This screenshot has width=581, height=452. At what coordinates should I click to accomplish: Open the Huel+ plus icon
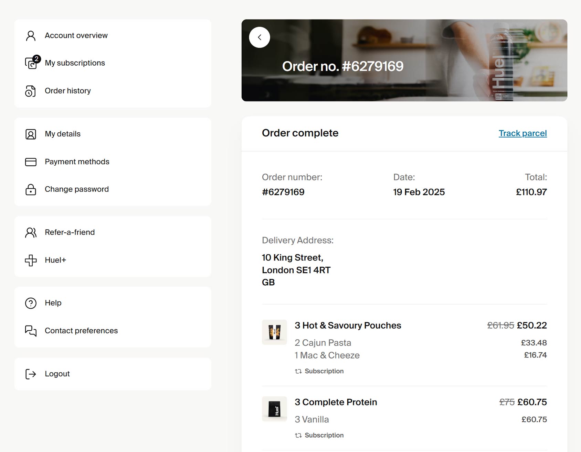[x=31, y=260]
